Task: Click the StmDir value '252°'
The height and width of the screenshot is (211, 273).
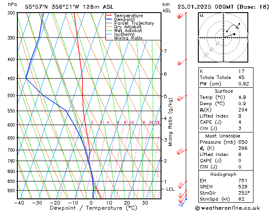Action: pyautogui.click(x=244, y=193)
